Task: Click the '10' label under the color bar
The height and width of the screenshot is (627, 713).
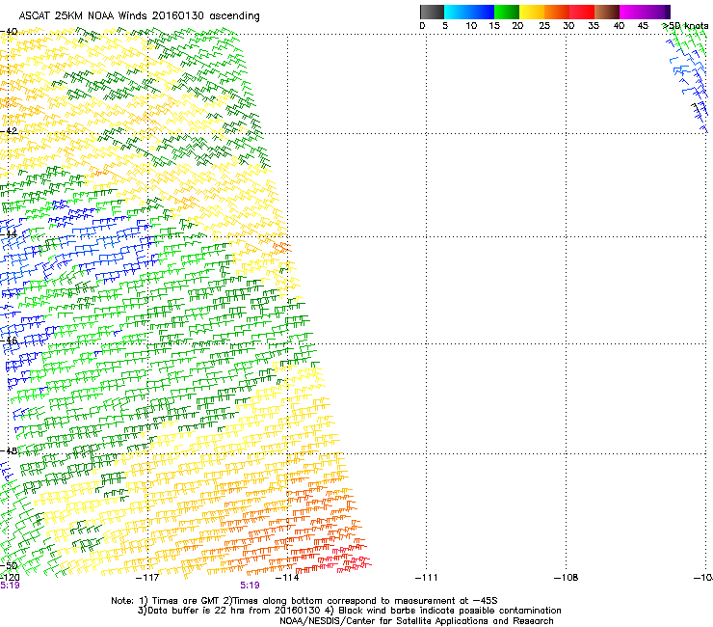Action: 471,26
